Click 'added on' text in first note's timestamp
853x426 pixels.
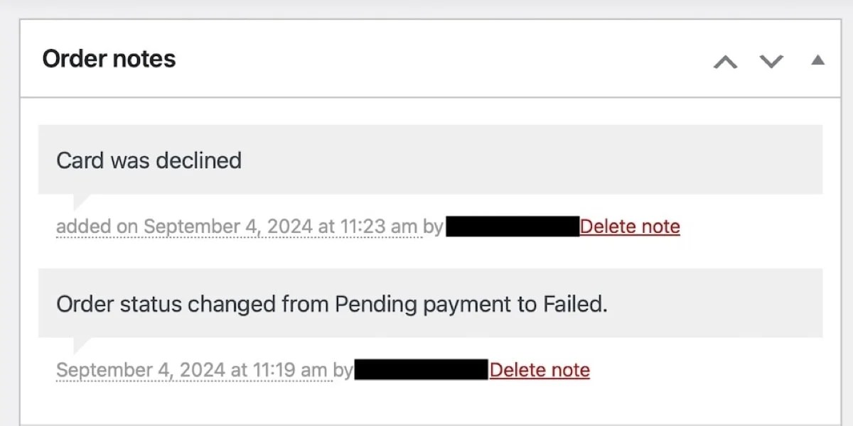pos(97,226)
